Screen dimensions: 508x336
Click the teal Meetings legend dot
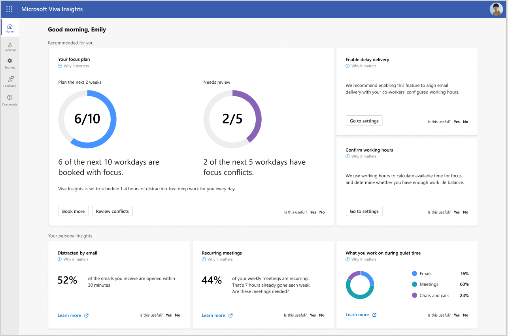coord(414,284)
